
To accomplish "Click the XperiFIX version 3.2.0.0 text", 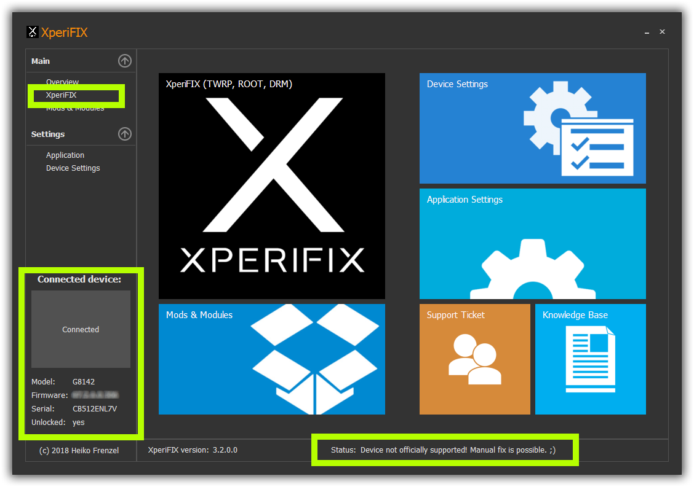I will point(193,450).
